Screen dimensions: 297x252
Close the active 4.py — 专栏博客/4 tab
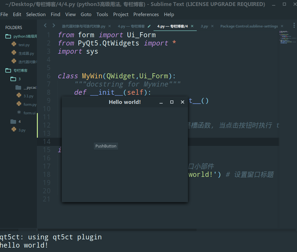pyautogui.click(x=192, y=26)
